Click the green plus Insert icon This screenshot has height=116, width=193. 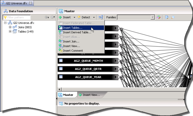(60, 17)
